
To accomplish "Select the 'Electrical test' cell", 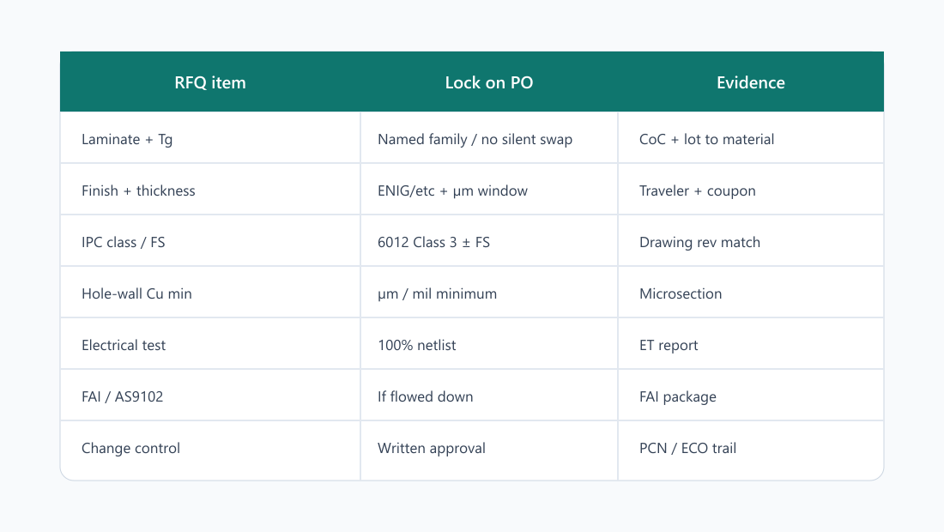I will pos(210,343).
